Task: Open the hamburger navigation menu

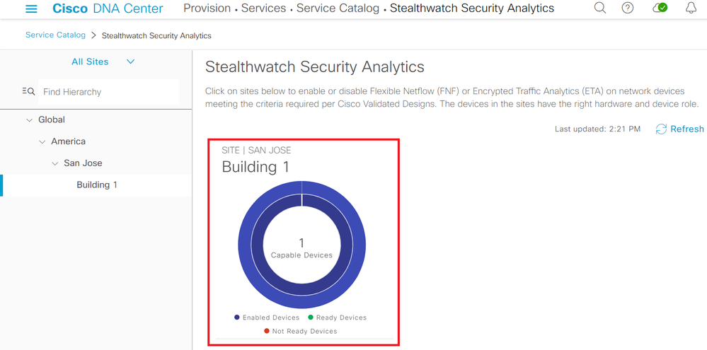Action: 31,9
